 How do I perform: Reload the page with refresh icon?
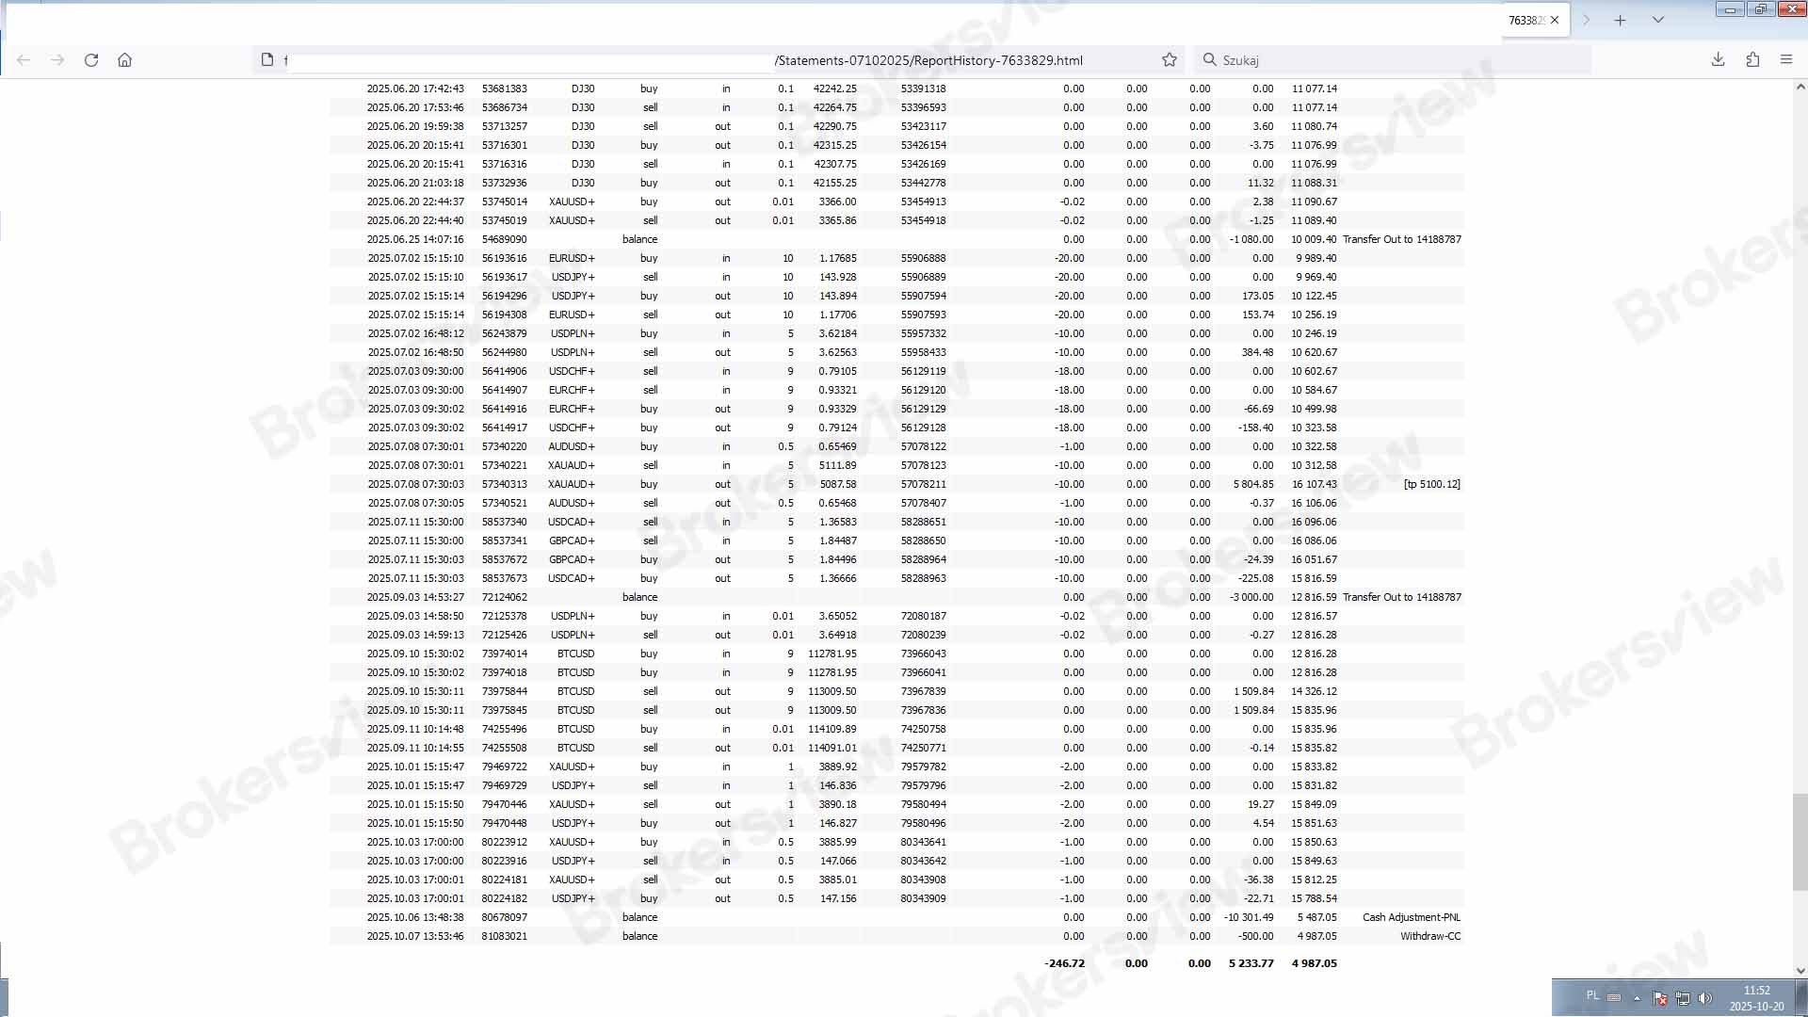pyautogui.click(x=91, y=60)
